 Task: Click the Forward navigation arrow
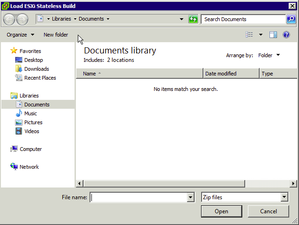(22, 19)
